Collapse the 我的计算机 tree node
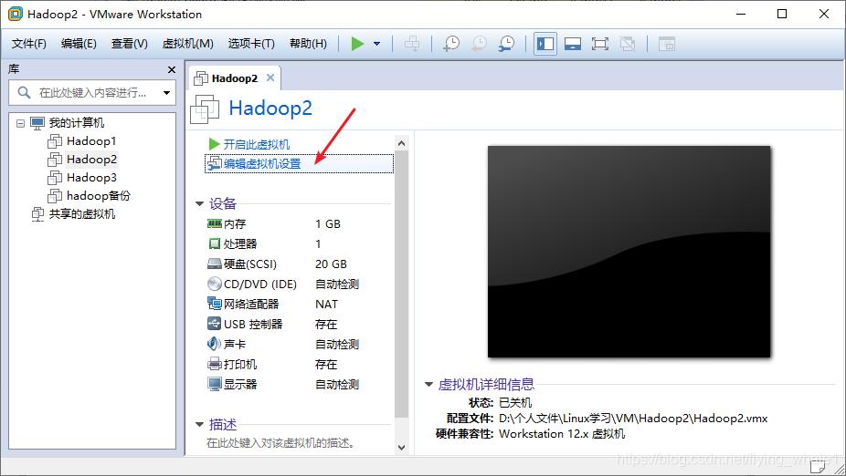 point(20,123)
